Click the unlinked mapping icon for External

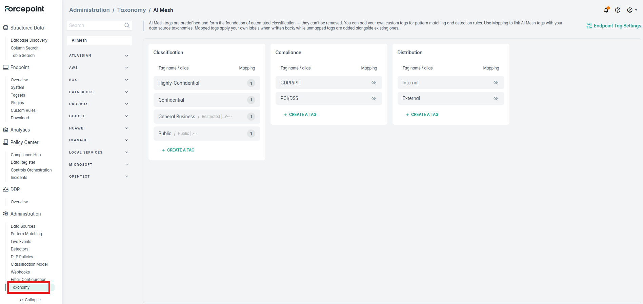click(x=496, y=98)
